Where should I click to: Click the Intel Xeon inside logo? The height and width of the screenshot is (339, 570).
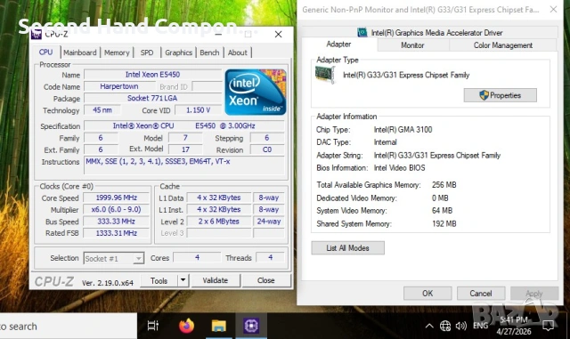[x=256, y=93]
